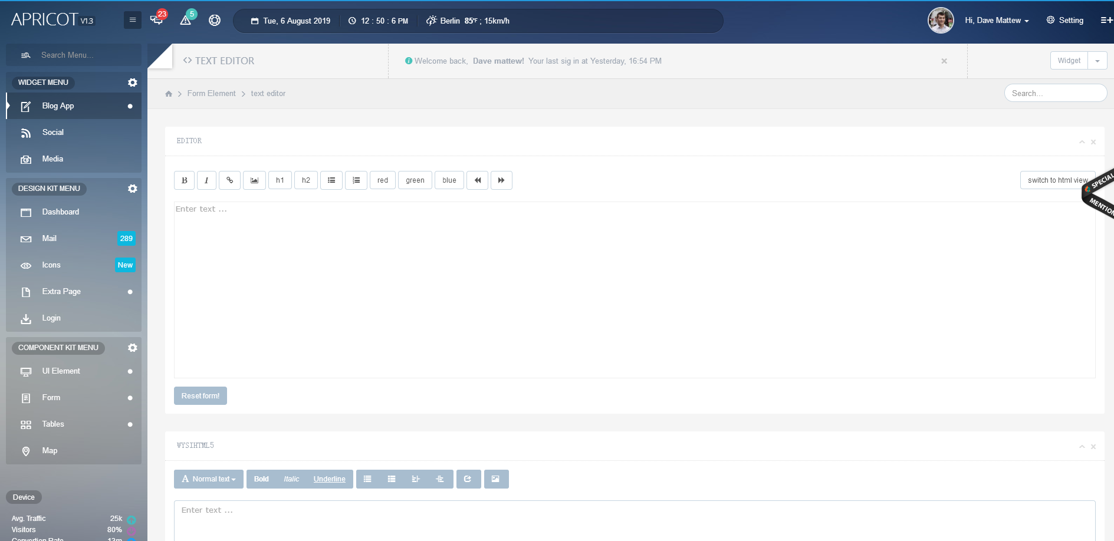Open Setting in the top bar
The image size is (1114, 541).
click(1065, 20)
